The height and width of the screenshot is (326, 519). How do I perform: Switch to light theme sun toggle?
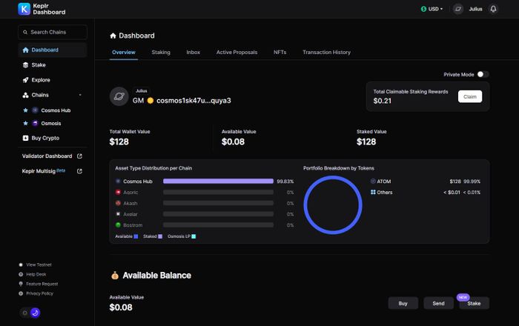(24, 313)
